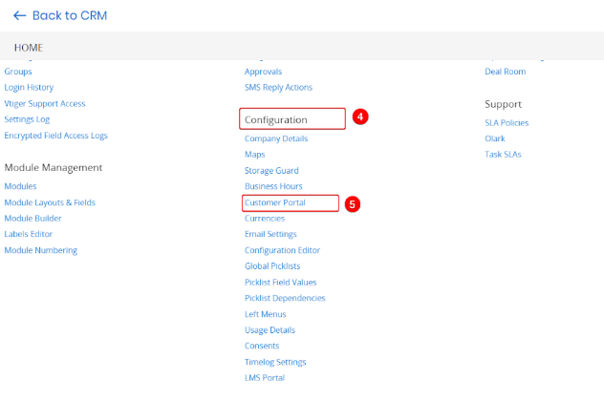Select the Email Settings link
Image resolution: width=604 pixels, height=402 pixels.
coord(270,234)
